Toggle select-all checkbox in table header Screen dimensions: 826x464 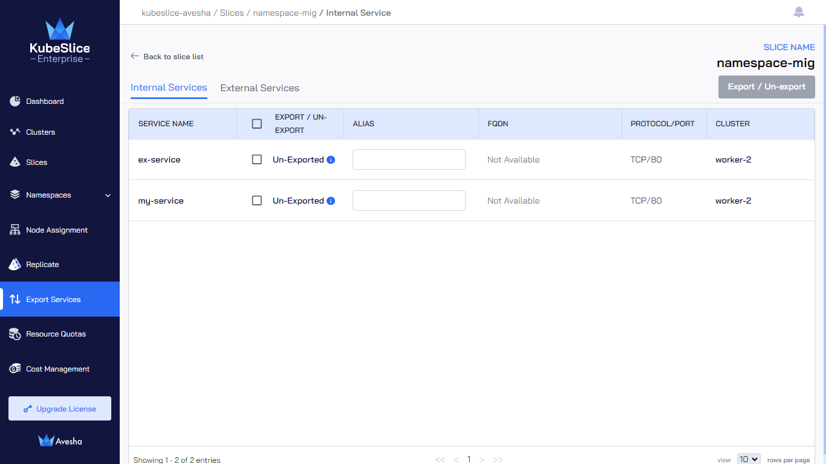pyautogui.click(x=257, y=123)
